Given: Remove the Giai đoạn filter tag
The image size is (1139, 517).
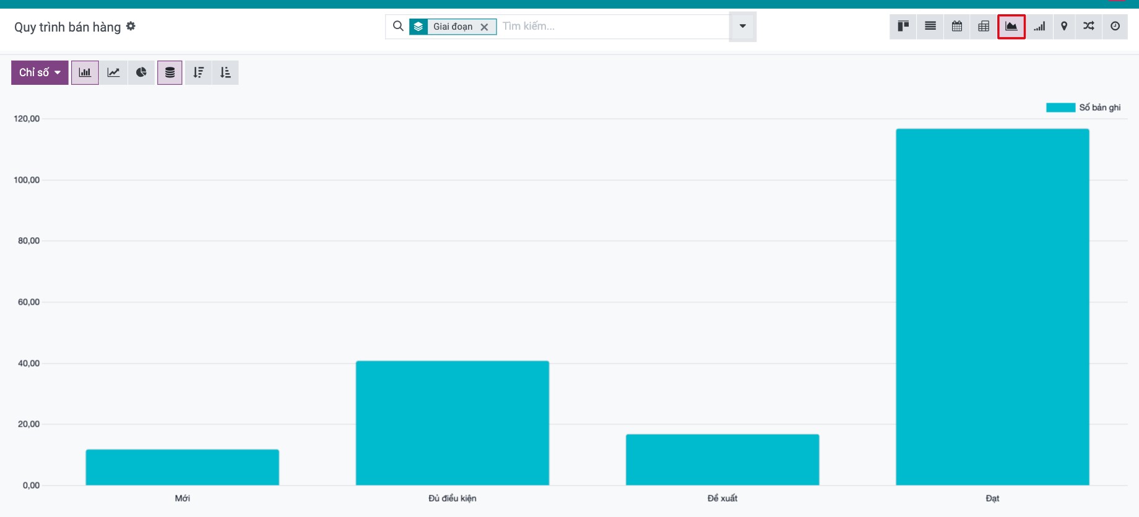Looking at the screenshot, I should (x=484, y=27).
